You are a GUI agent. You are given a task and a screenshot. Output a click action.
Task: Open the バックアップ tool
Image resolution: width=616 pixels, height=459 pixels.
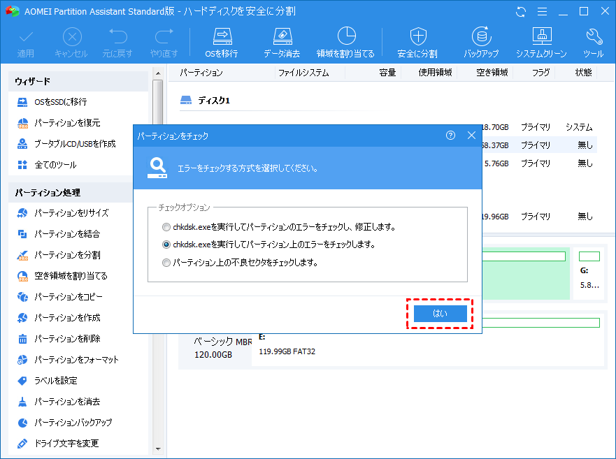481,43
